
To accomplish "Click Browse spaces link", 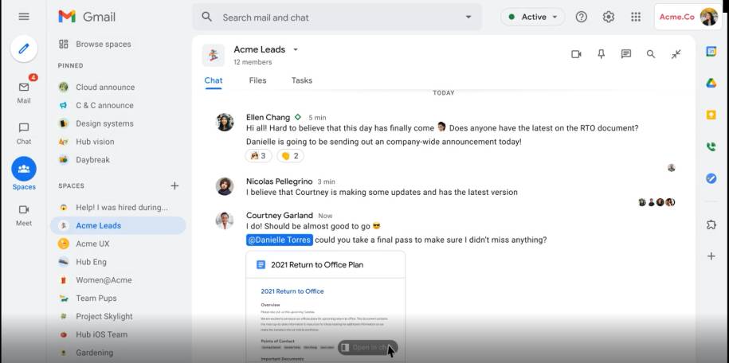I will click(x=103, y=45).
